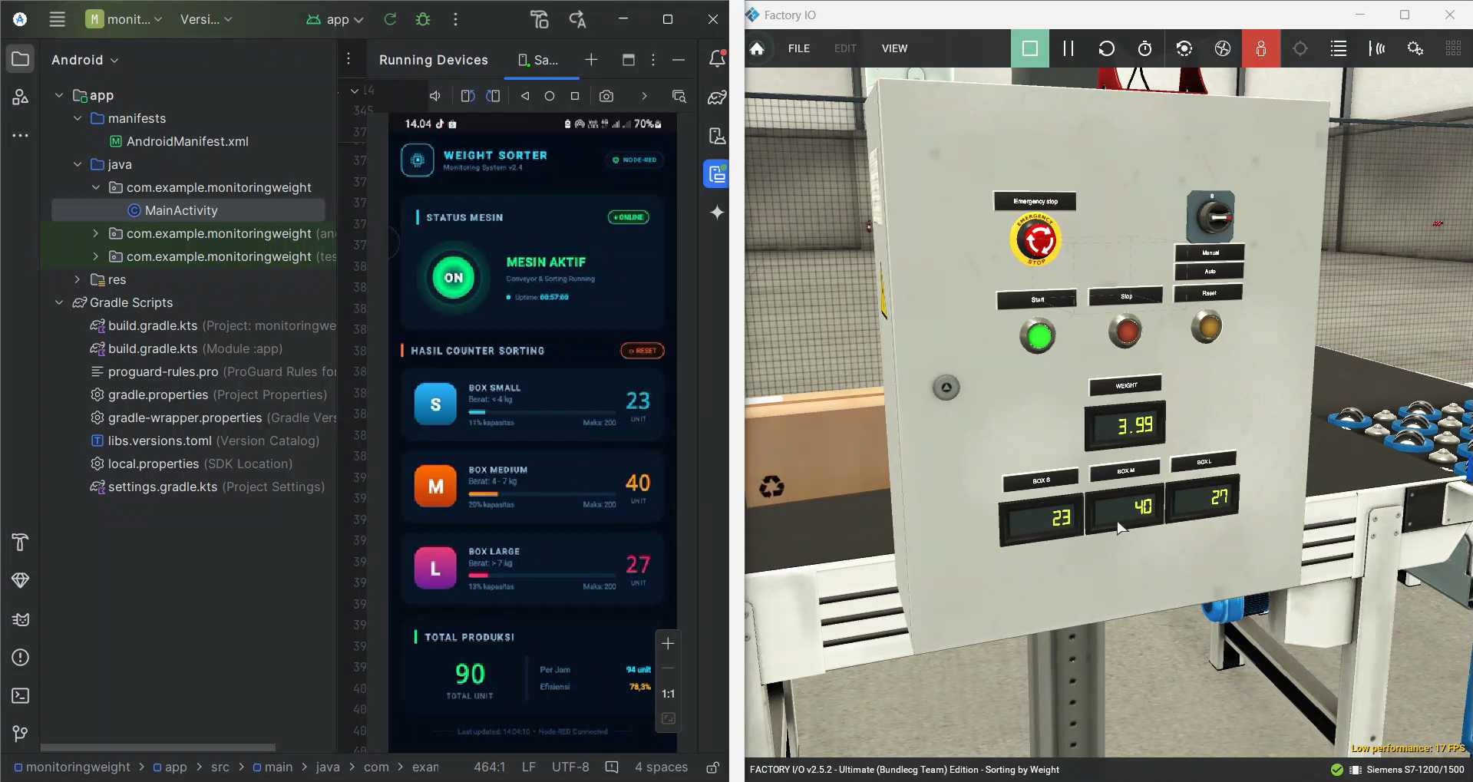This screenshot has height=782, width=1473.
Task: Toggle the ON machine status button in app
Action: tap(454, 278)
